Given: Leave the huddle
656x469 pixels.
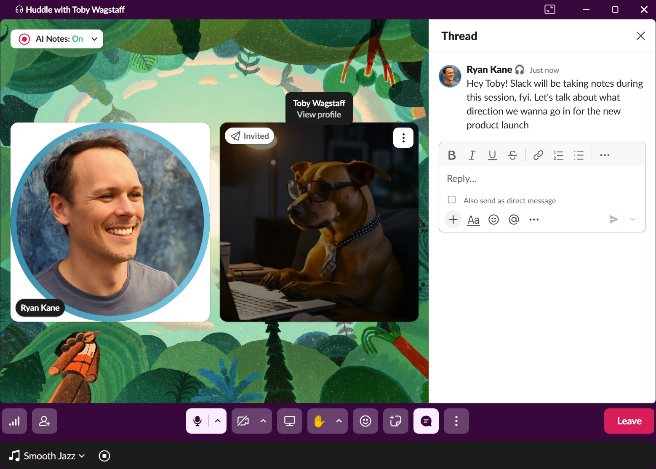Looking at the screenshot, I should point(629,421).
